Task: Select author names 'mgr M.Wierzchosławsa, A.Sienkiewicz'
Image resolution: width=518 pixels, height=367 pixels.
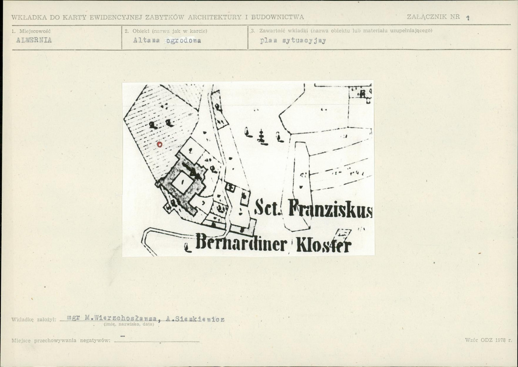Action: 146,319
